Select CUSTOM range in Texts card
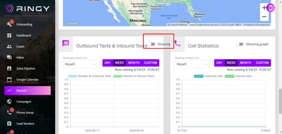 150,63
